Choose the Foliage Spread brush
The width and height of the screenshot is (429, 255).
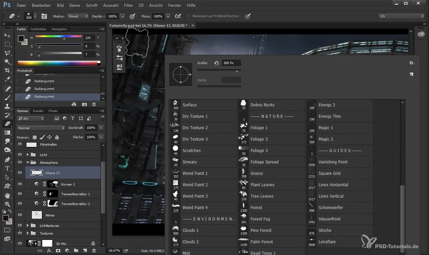271,162
